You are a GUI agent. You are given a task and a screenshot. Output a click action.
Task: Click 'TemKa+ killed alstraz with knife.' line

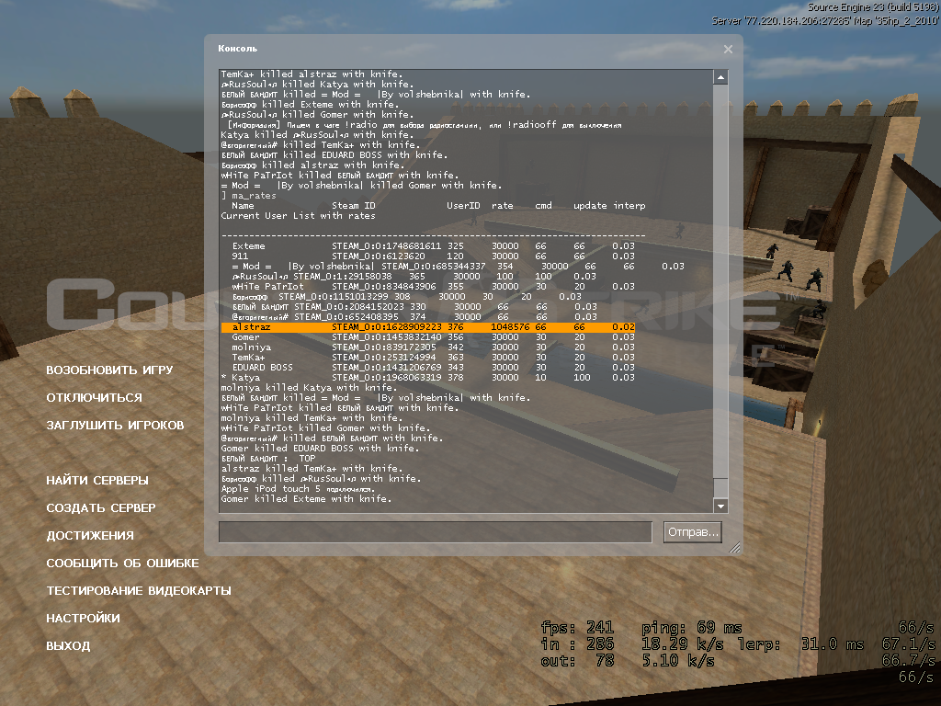pos(312,74)
